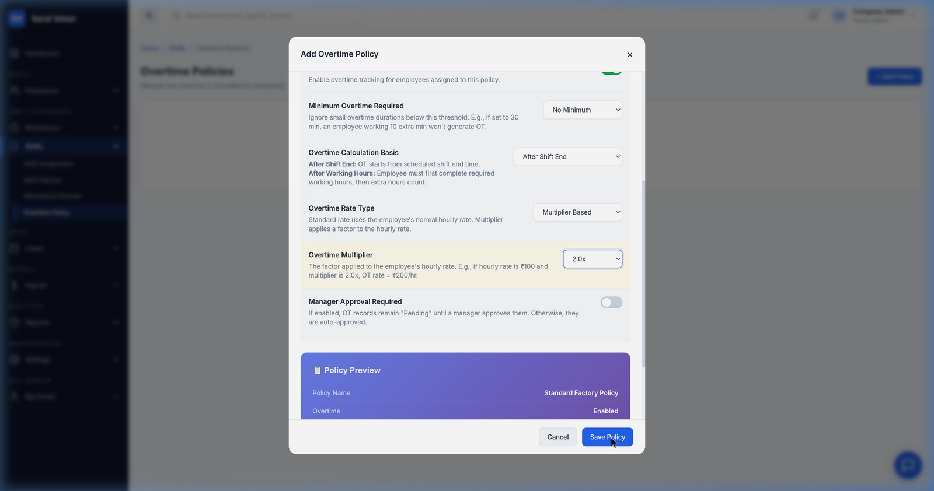
Task: Click the Policy Preview heading
Action: [352, 370]
